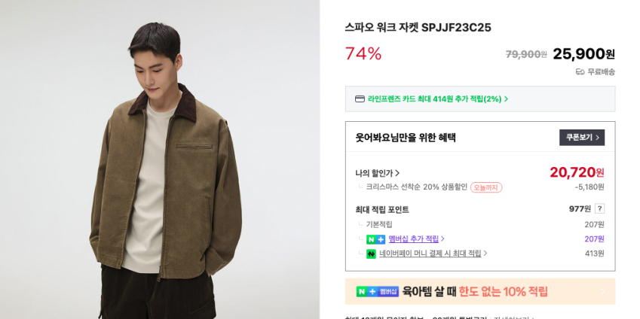Click the credit card icon in Line Friends banner
The height and width of the screenshot is (319, 640).
360,99
